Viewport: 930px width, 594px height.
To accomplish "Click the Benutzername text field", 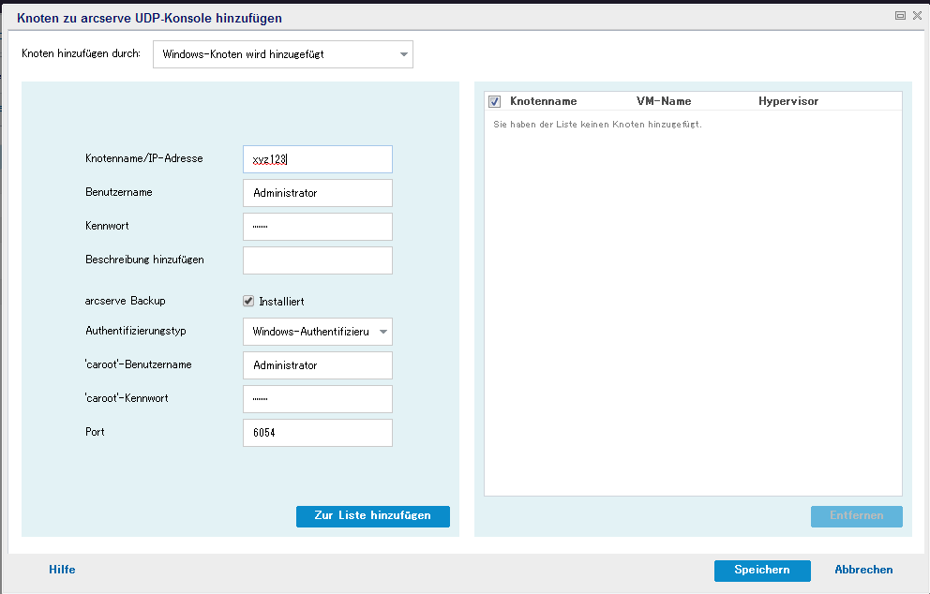I will click(x=317, y=193).
